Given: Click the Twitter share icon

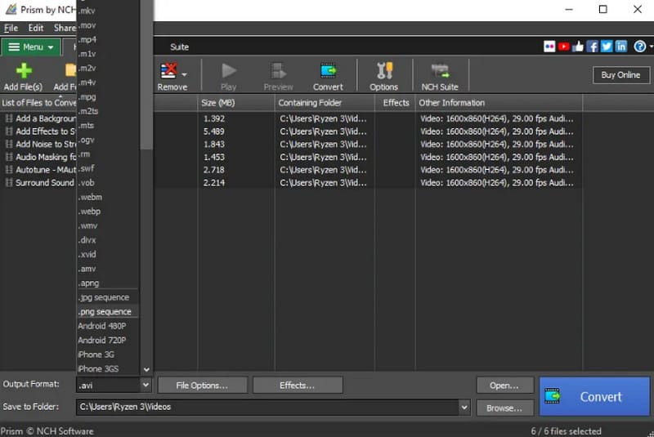Looking at the screenshot, I should 607,47.
